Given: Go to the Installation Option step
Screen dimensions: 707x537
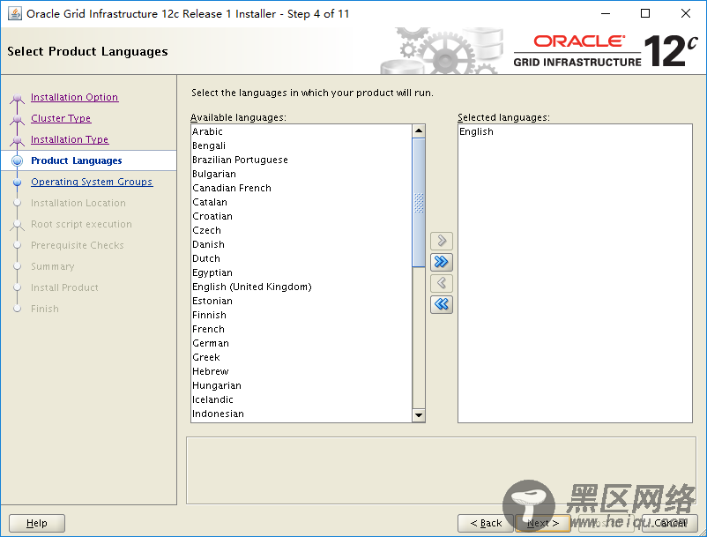Looking at the screenshot, I should [74, 97].
